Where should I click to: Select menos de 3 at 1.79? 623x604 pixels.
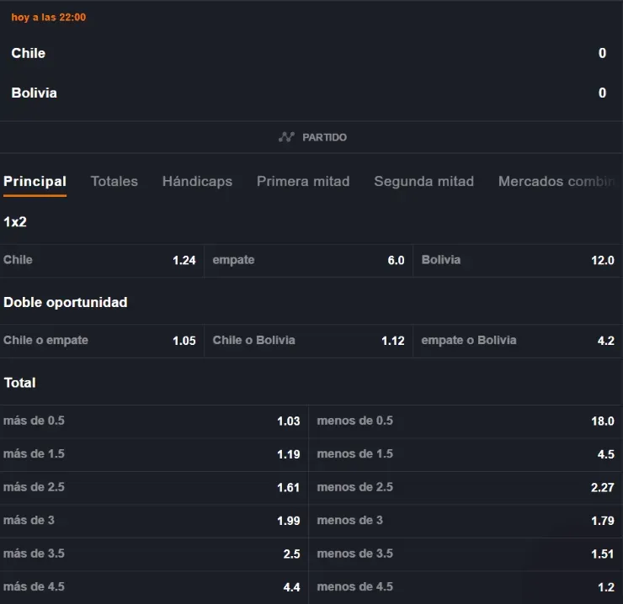tap(465, 521)
